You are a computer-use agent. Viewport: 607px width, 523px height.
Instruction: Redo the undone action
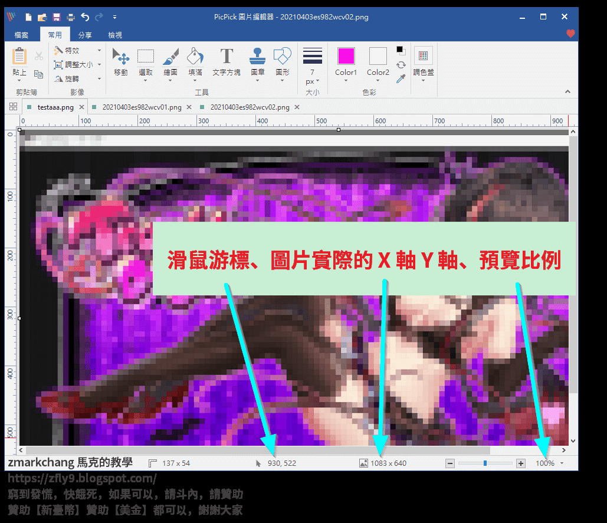pyautogui.click(x=99, y=17)
